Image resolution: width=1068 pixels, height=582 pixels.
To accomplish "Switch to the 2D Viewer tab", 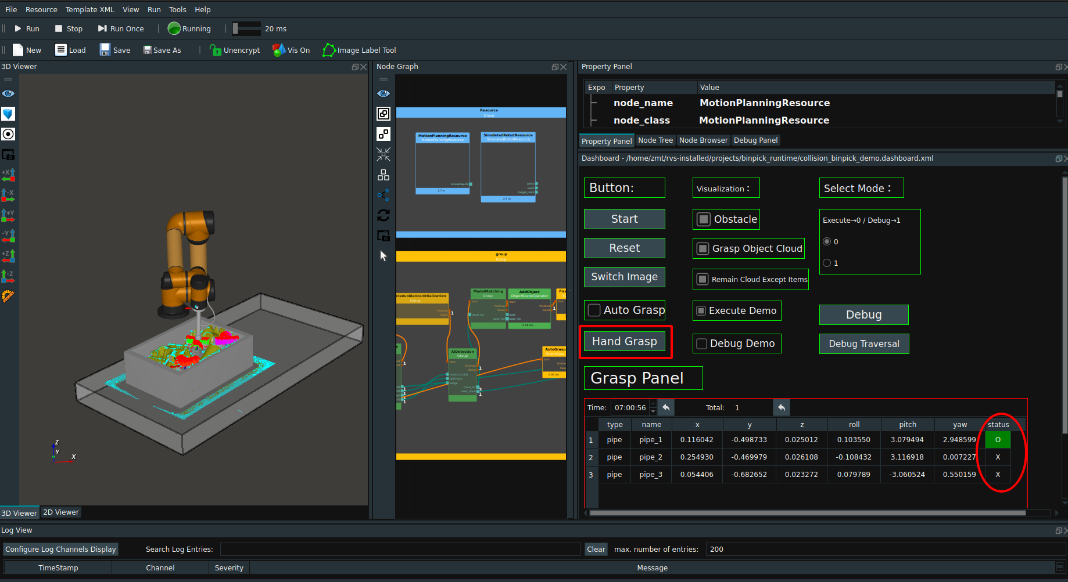I will tap(61, 512).
